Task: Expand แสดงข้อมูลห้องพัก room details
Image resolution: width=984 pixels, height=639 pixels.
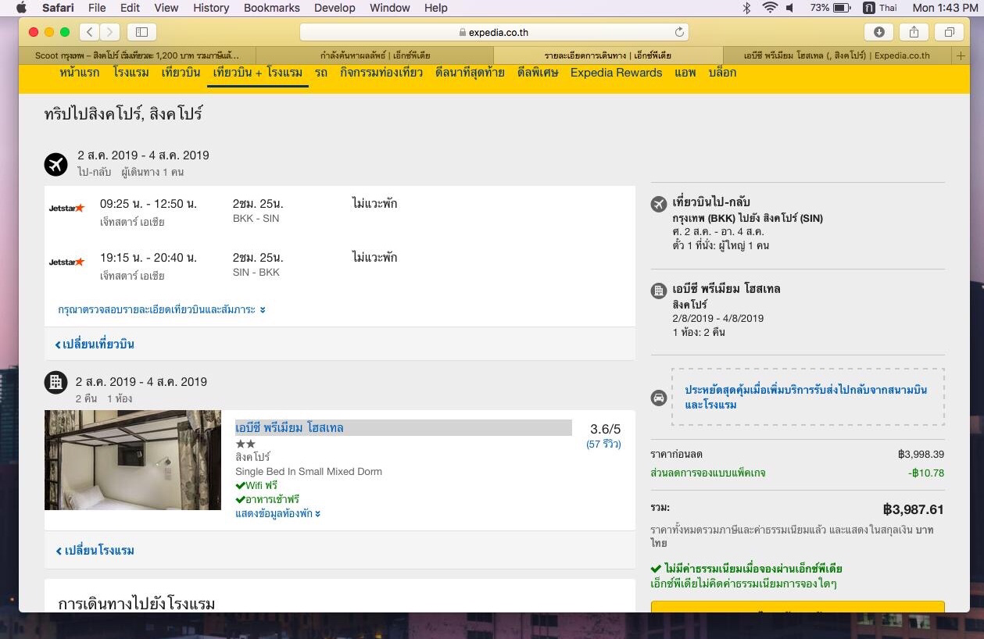Action: click(278, 513)
